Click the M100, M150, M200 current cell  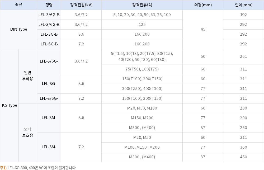click(142, 147)
